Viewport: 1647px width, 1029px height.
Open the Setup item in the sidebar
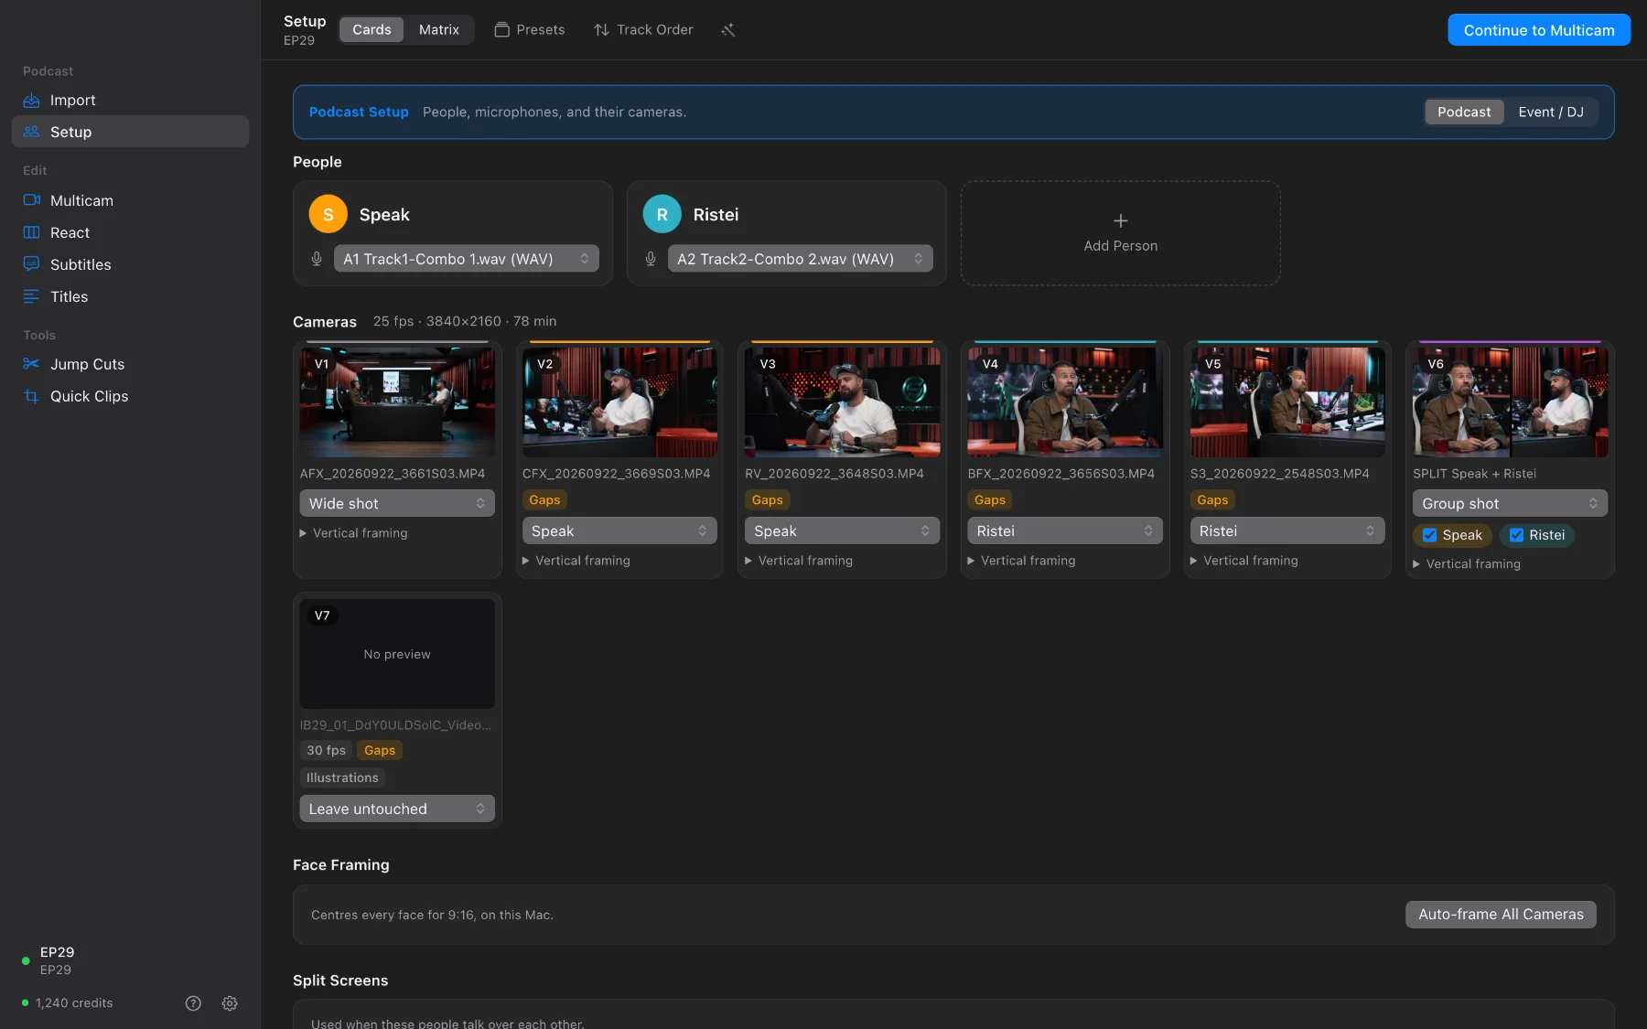pos(130,132)
